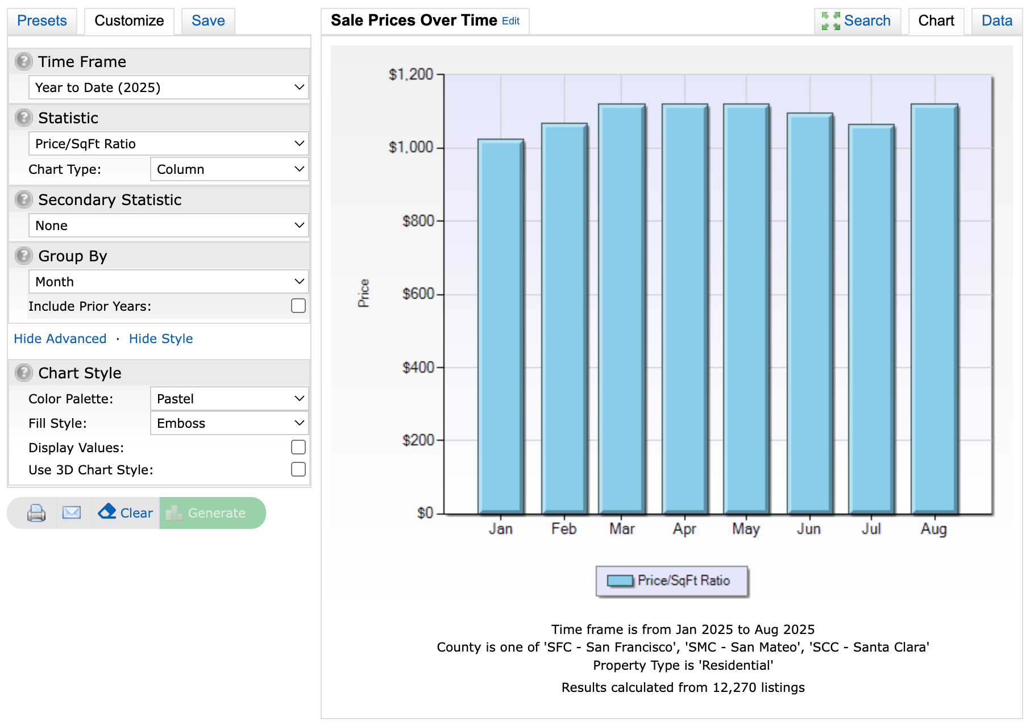Expand the Chart Type Column dropdown
Screen dimensions: 1030x726
click(229, 169)
